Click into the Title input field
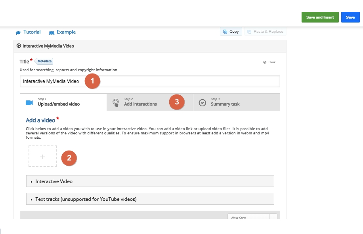Image resolution: width=363 pixels, height=234 pixels. (x=150, y=81)
